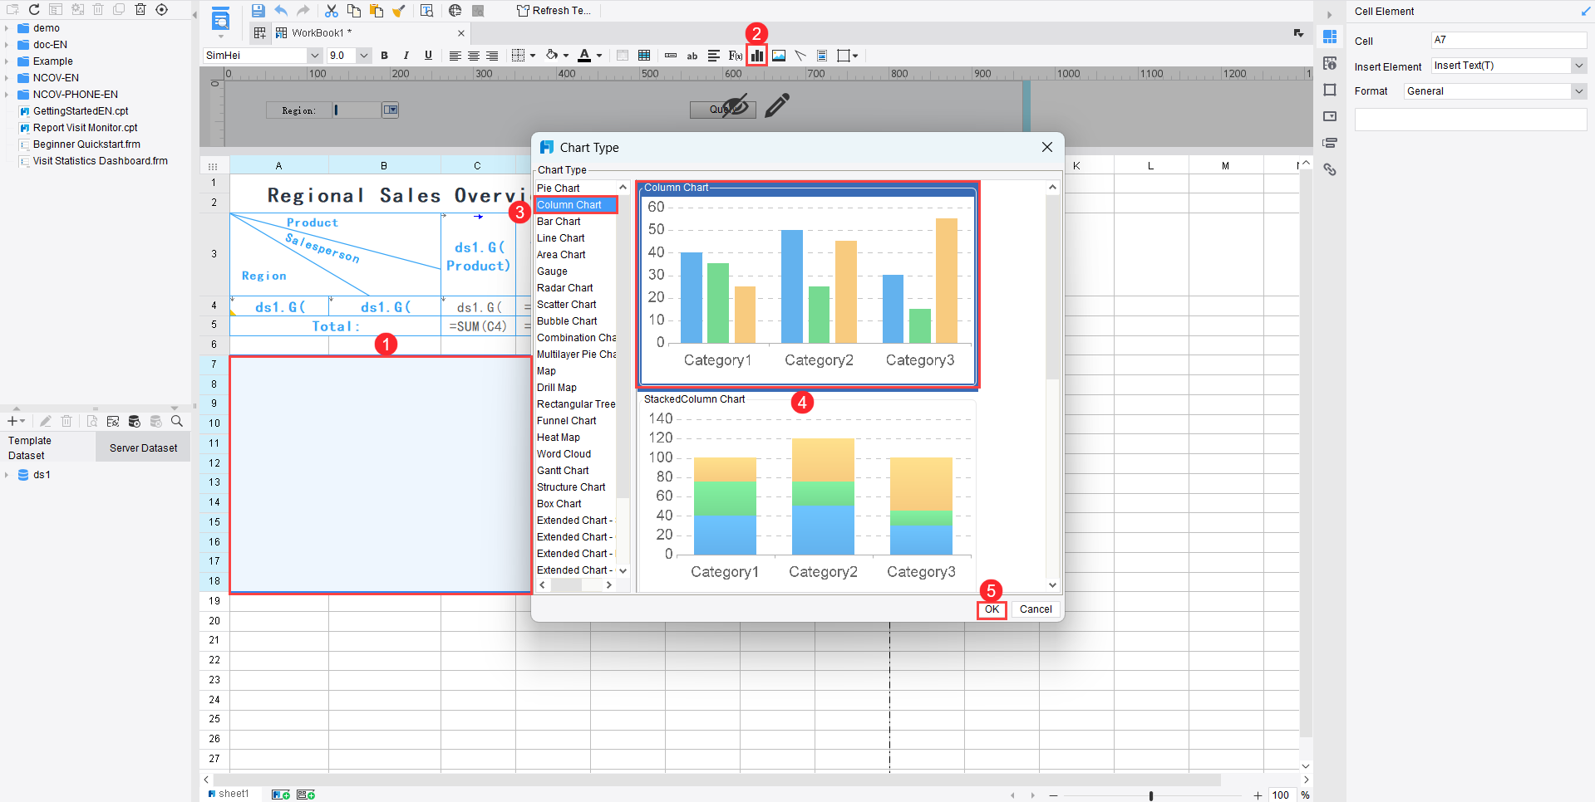
Task: Click the Format Painter brush icon
Action: pos(399,11)
